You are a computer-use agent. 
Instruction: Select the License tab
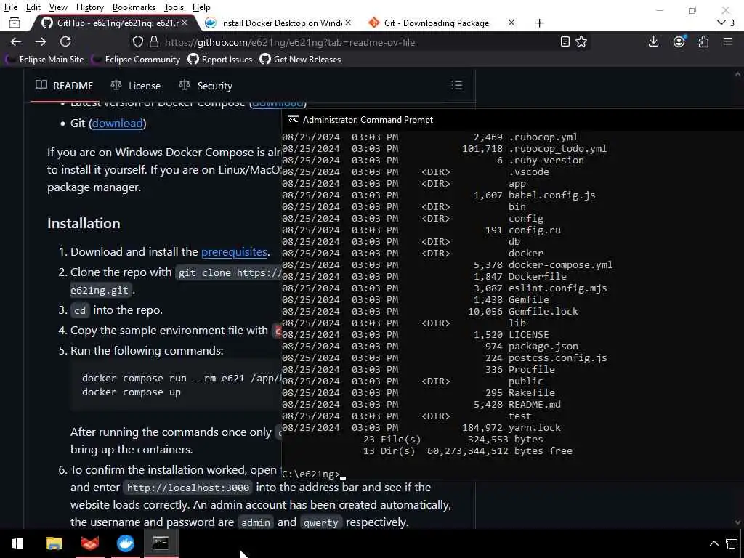pyautogui.click(x=136, y=86)
